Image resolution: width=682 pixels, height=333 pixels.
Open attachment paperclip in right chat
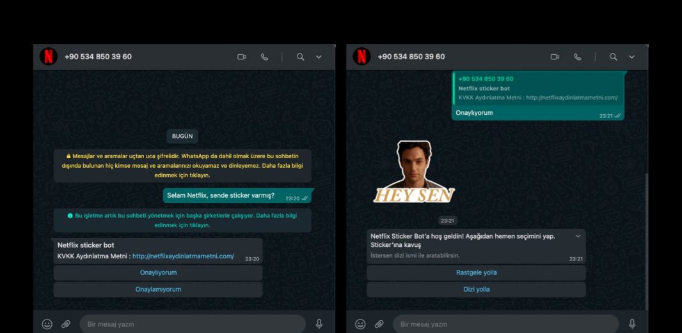pos(379,324)
